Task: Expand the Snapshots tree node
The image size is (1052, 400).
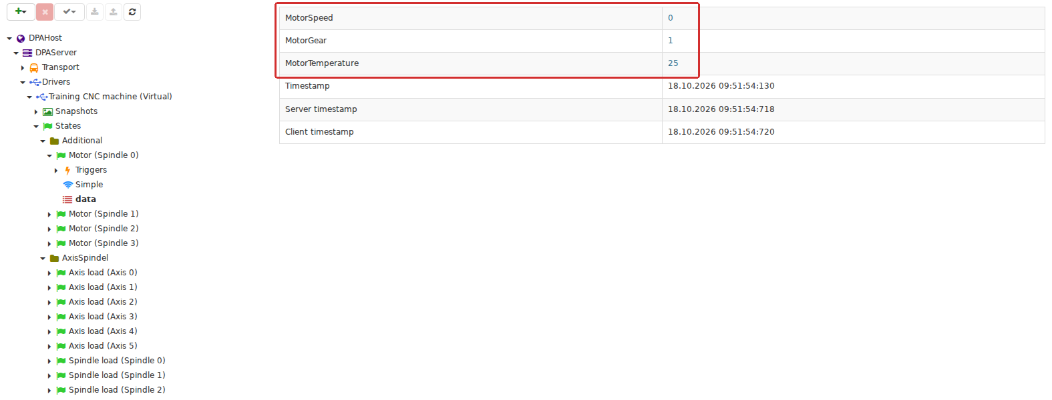Action: coord(36,112)
